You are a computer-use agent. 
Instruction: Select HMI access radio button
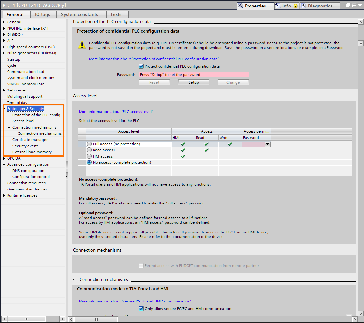tap(89, 156)
